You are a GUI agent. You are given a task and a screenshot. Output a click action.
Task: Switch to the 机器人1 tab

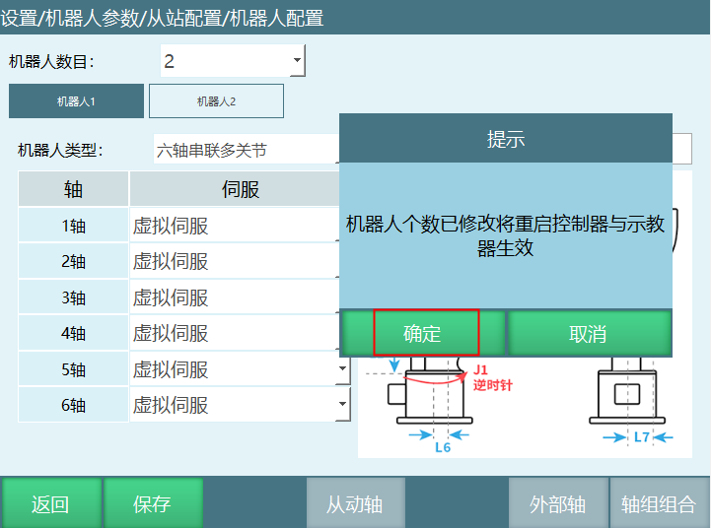pyautogui.click(x=76, y=101)
